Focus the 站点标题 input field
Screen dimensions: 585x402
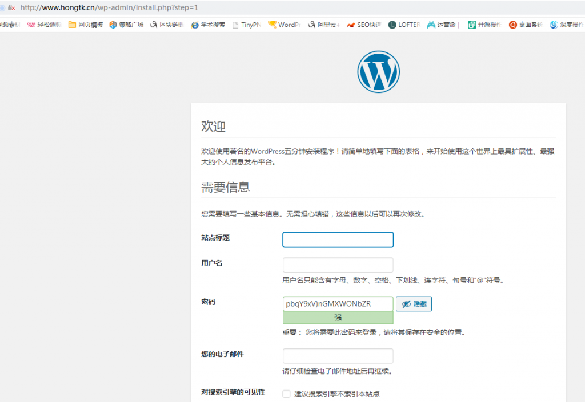[x=338, y=239]
